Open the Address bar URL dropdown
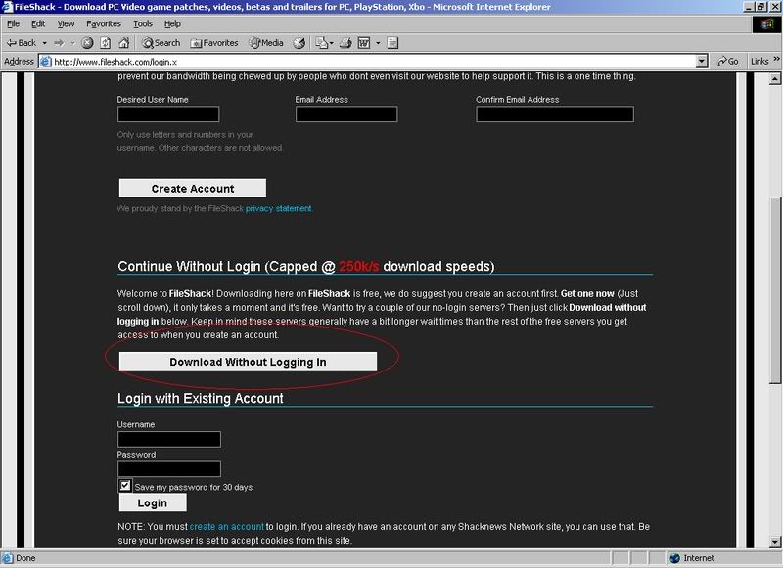 pos(702,62)
